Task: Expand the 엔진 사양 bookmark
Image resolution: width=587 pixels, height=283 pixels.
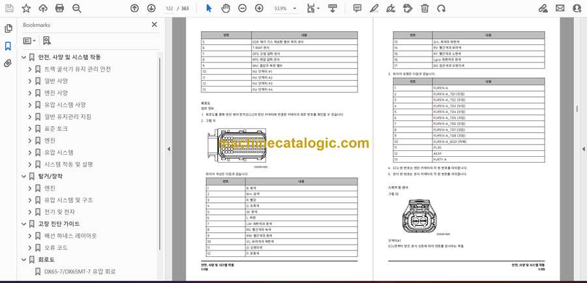Action: tap(30, 93)
